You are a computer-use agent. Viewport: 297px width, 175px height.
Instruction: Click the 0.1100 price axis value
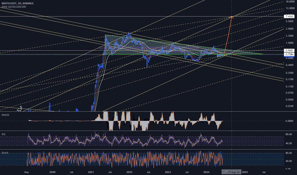coord(290,87)
